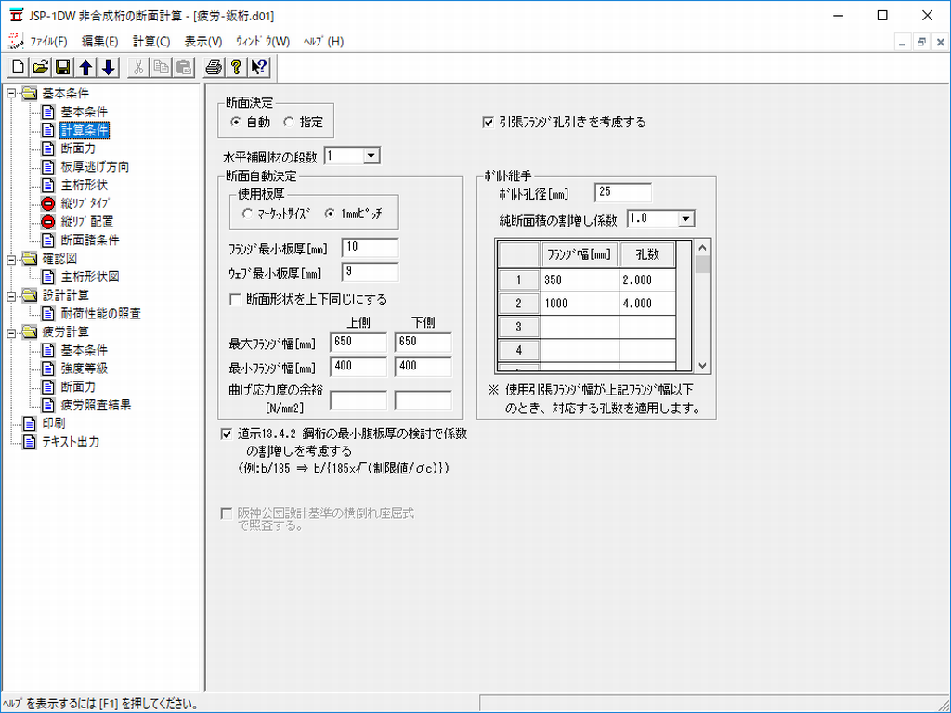Click the yellow question mark help icon
Image resolution: width=951 pixels, height=713 pixels.
click(236, 67)
